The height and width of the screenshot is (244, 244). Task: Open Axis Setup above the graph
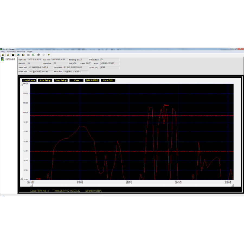coord(45,81)
